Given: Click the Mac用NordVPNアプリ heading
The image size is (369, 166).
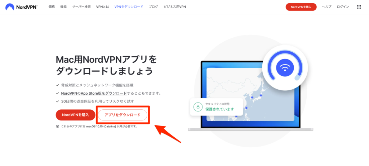Looking at the screenshot, I should (106, 65).
